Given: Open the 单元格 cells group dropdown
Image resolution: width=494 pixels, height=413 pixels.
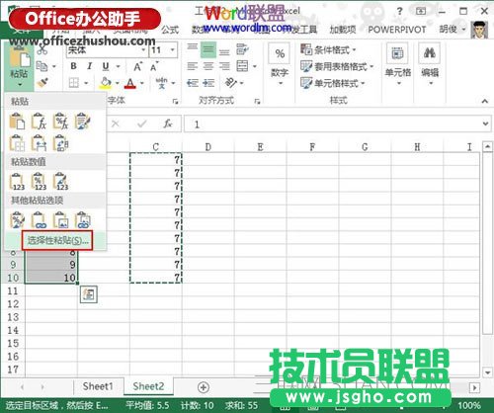Looking at the screenshot, I should tap(398, 83).
